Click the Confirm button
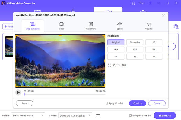The width and height of the screenshot is (181, 120). point(138,103)
